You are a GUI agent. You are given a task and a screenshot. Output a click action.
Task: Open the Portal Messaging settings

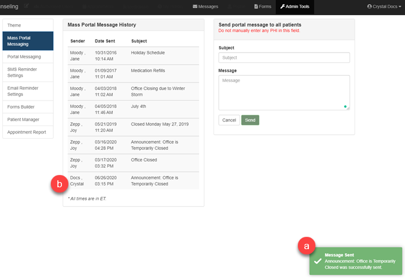click(28, 57)
